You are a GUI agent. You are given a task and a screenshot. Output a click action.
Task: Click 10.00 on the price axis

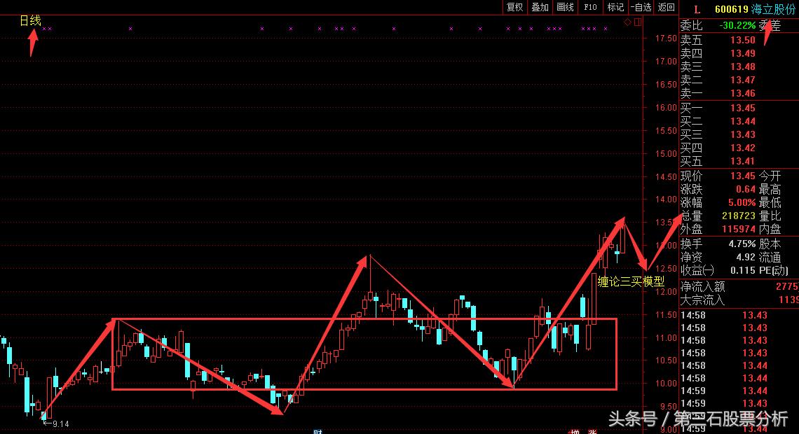pos(666,384)
